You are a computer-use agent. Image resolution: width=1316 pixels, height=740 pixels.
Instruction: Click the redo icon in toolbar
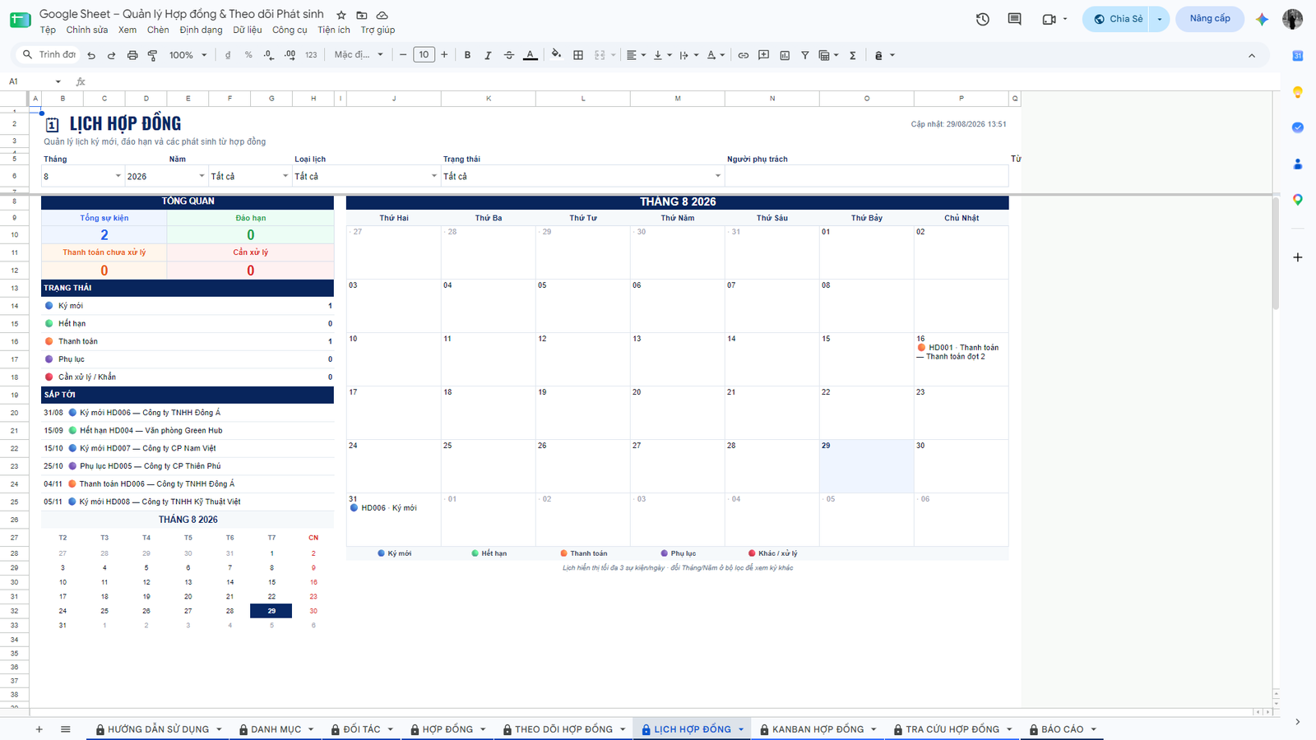(111, 55)
